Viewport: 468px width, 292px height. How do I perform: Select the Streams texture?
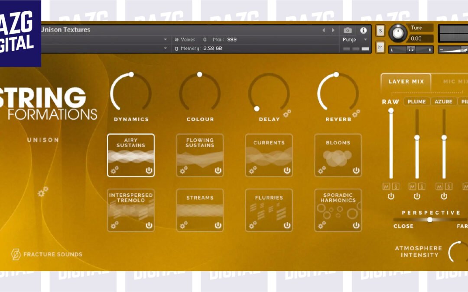[x=200, y=210]
